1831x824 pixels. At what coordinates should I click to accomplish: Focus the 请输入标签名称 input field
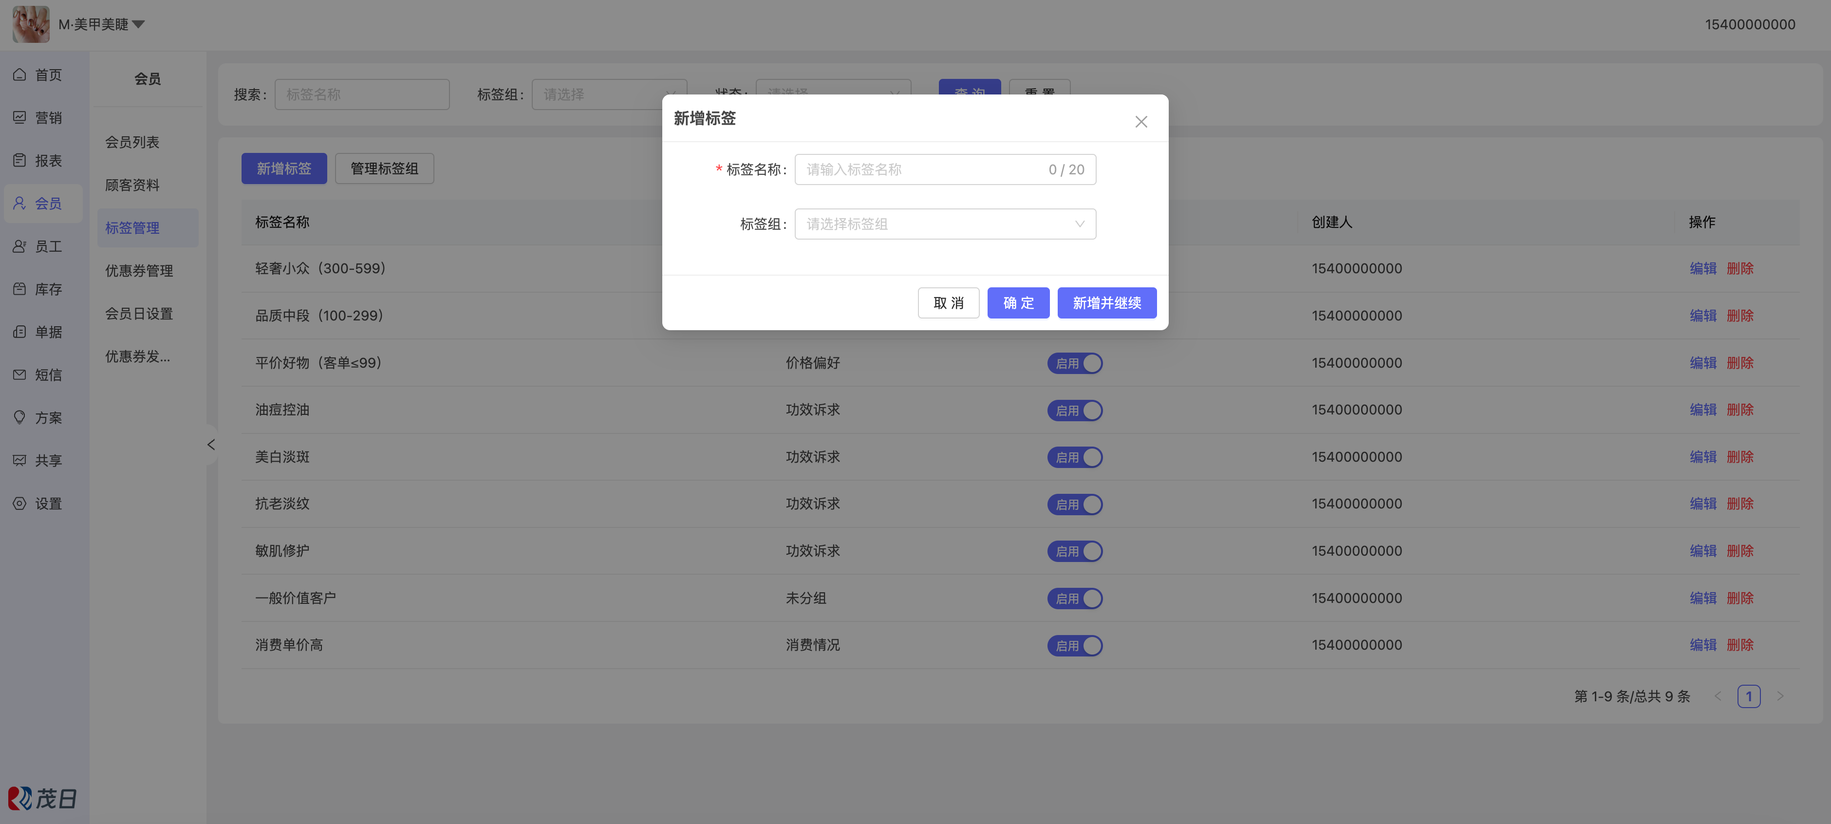tap(924, 170)
